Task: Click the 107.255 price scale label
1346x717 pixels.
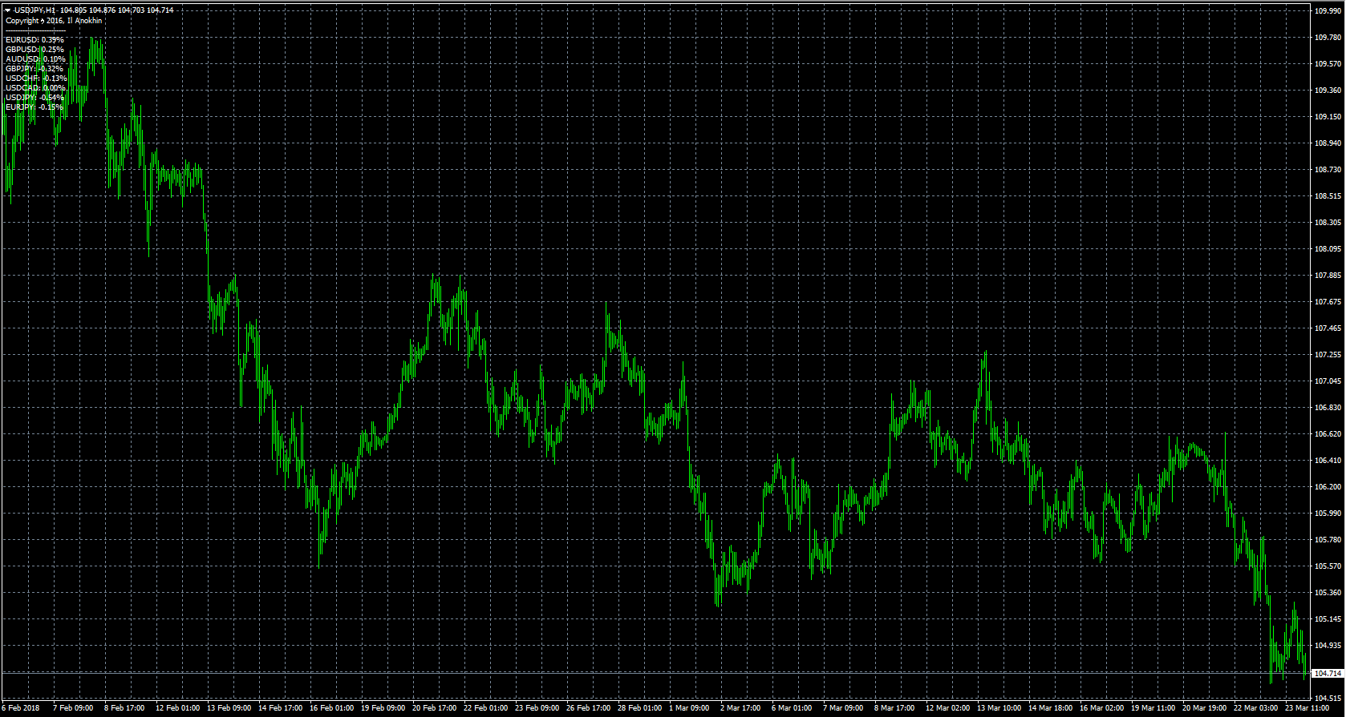Action: click(x=1328, y=355)
